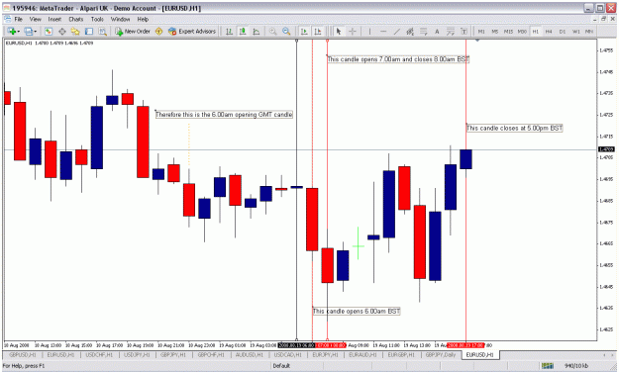Screen dimensions: 619x372
Task: Open the Tools menu
Action: 97,19
